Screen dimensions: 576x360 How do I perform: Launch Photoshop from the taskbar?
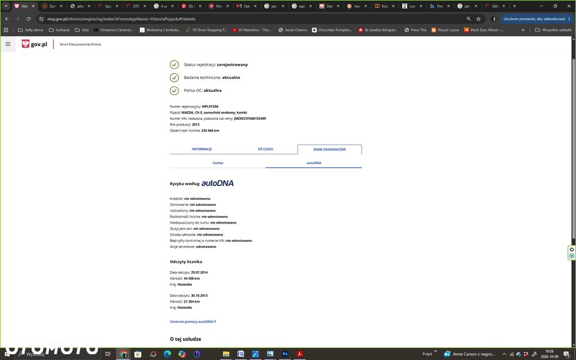(285, 354)
